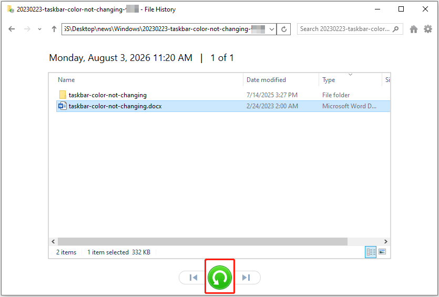Go to previous version

[193, 278]
